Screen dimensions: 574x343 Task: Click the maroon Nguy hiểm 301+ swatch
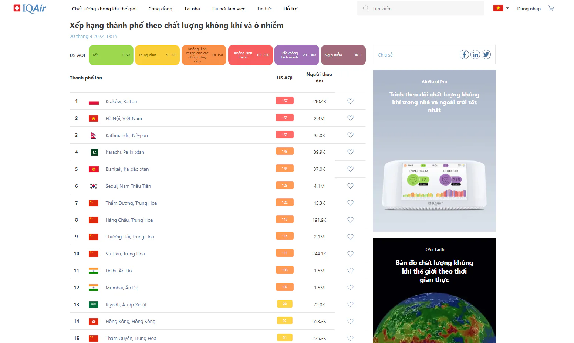[343, 55]
